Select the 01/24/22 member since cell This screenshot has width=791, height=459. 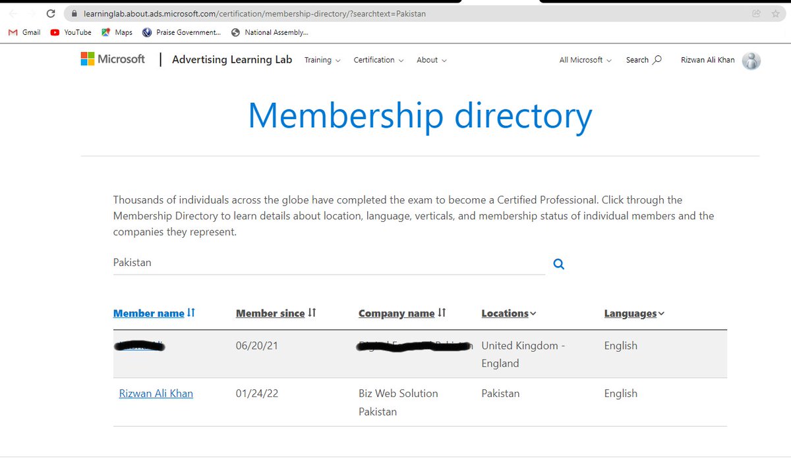point(256,393)
